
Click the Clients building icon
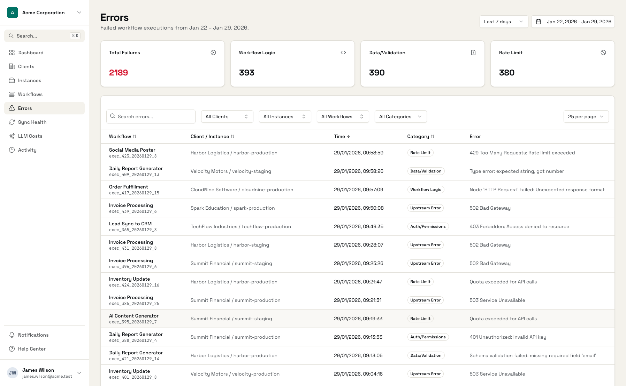pos(12,66)
